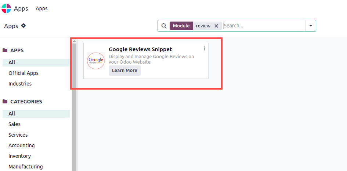Click the gear icon next to Apps heading
Viewport: 347px width, 171px height.
[x=23, y=26]
